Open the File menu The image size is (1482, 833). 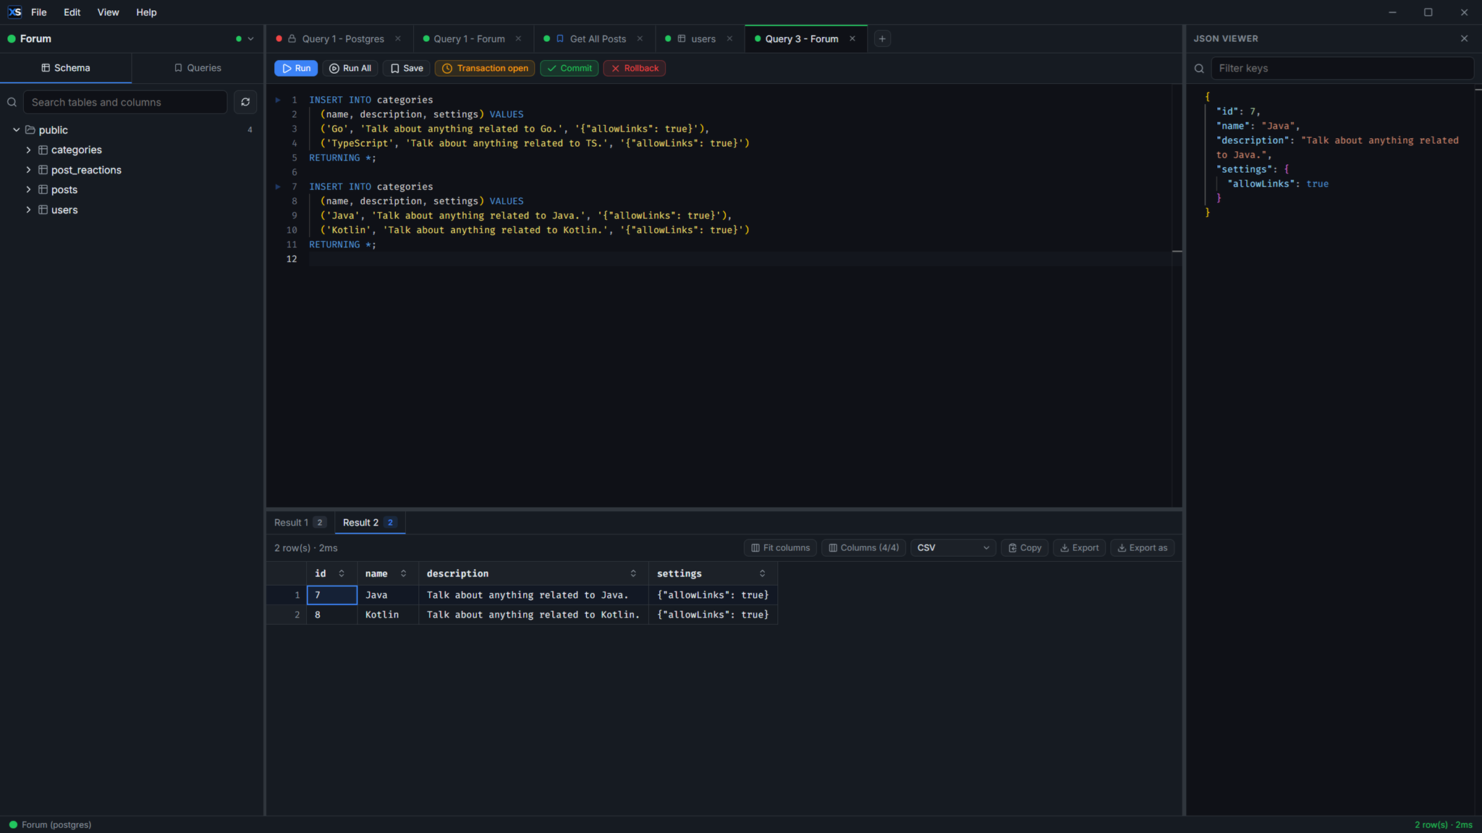[39, 12]
